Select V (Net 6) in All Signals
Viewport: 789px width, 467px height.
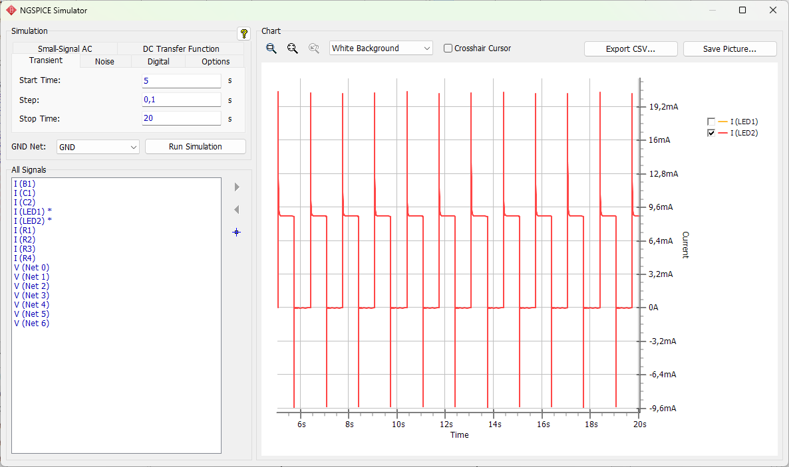(x=32, y=324)
